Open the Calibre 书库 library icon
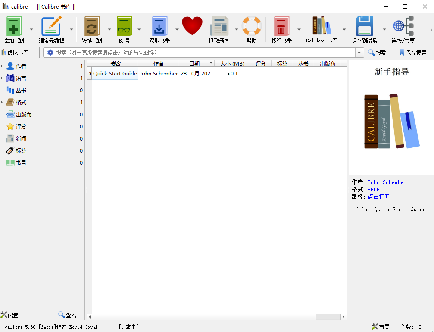 (x=322, y=25)
